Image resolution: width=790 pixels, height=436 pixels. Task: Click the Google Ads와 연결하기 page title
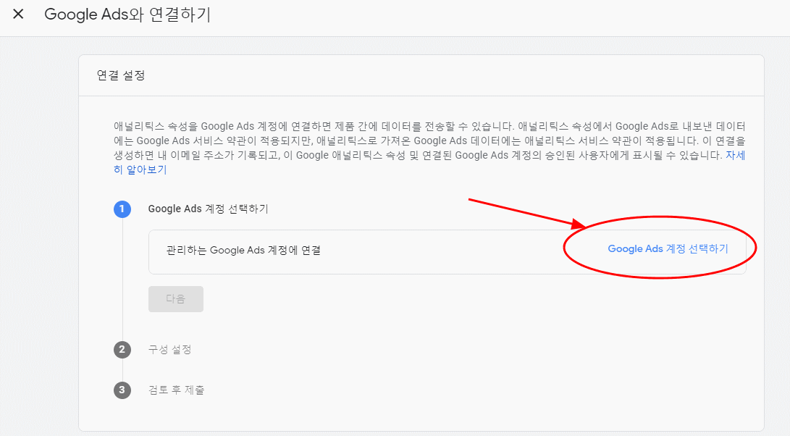coord(127,14)
